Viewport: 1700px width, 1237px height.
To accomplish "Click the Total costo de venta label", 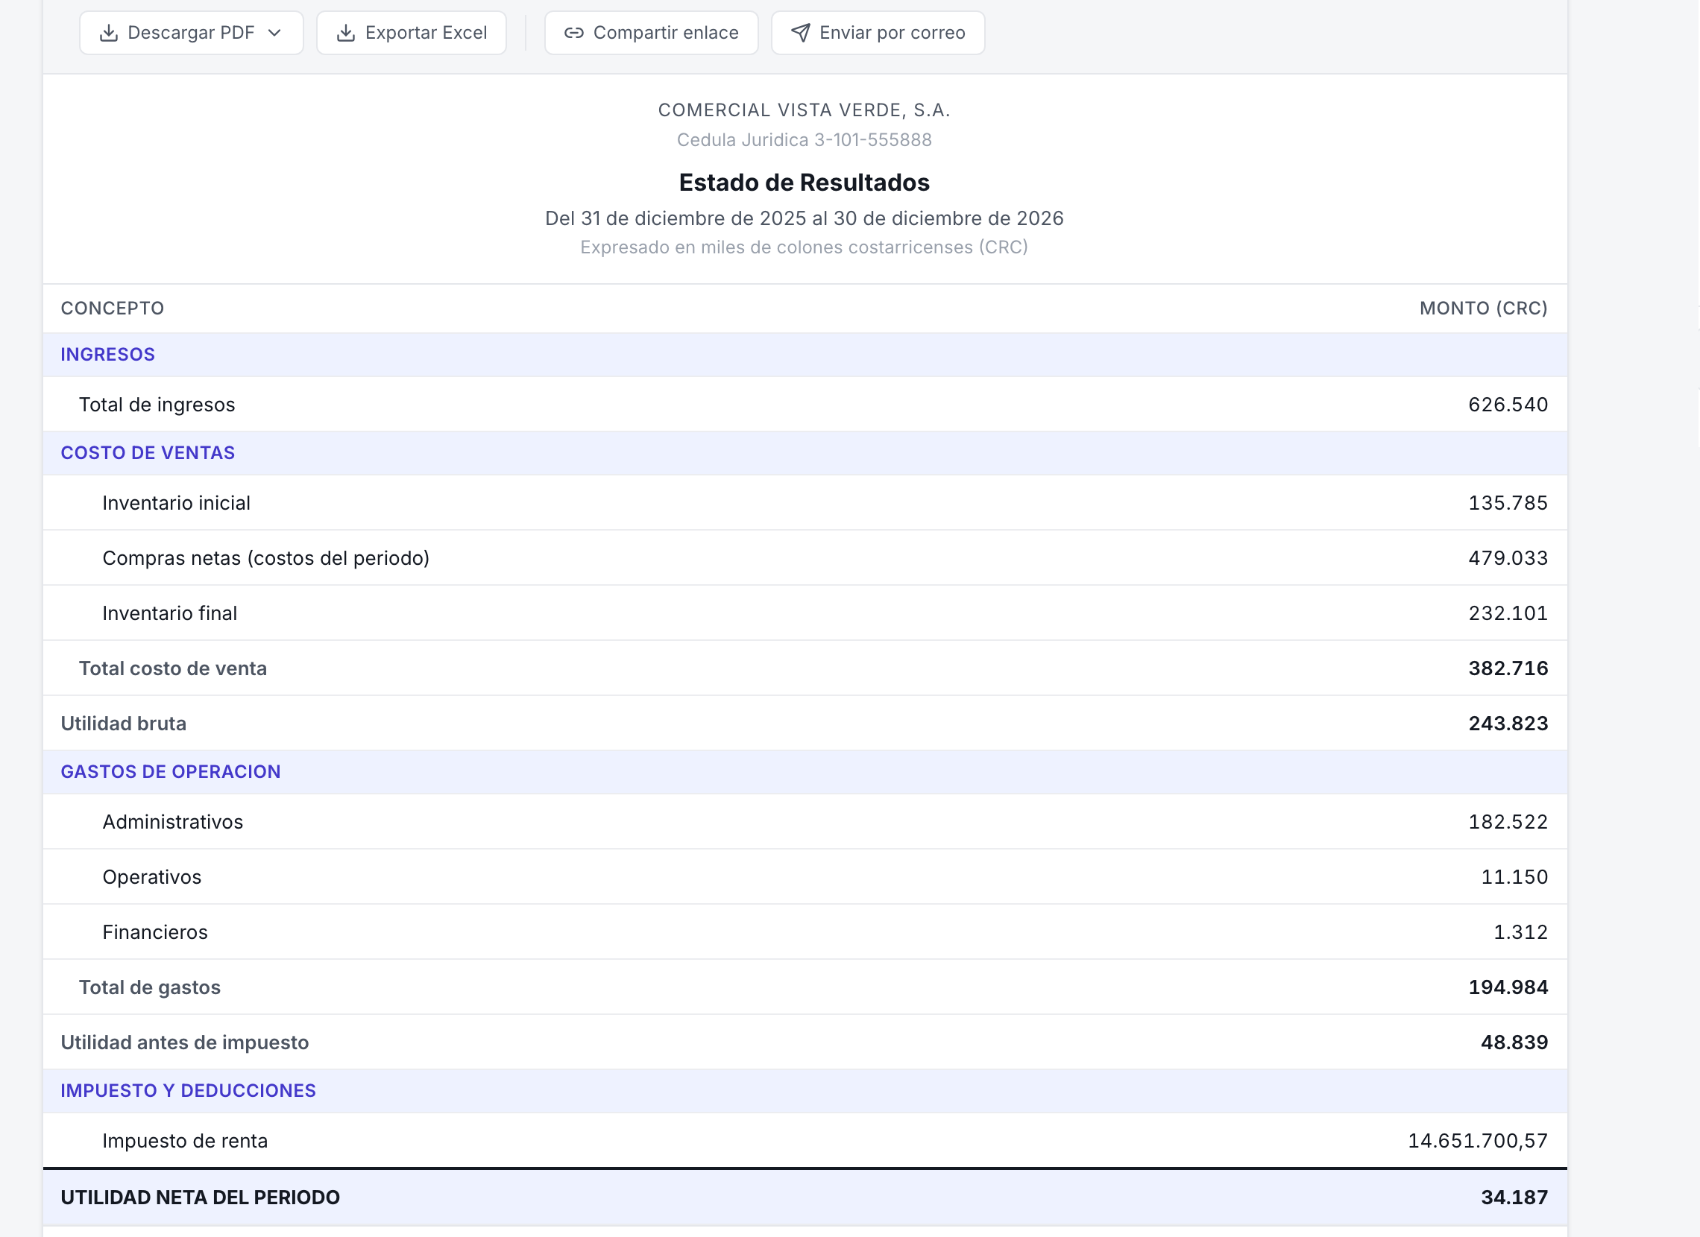I will [173, 668].
